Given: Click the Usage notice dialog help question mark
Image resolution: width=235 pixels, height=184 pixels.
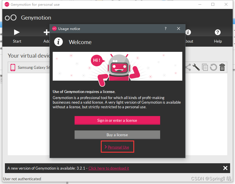Looking at the screenshot, I should (166, 29).
